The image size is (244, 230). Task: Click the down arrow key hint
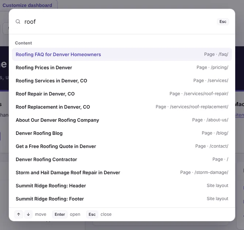28,214
